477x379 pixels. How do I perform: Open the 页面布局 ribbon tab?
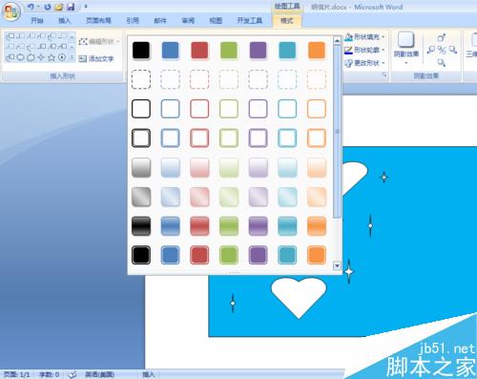pos(98,21)
